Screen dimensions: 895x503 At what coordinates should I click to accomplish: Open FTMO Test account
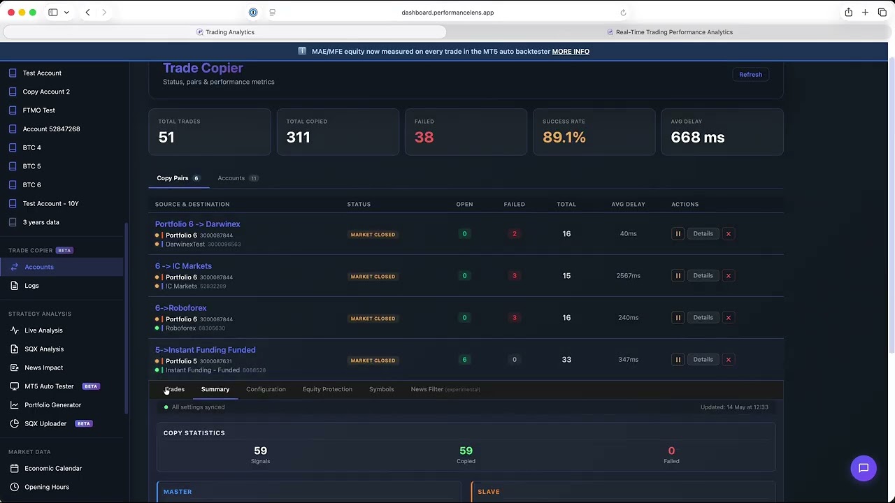pyautogui.click(x=38, y=110)
